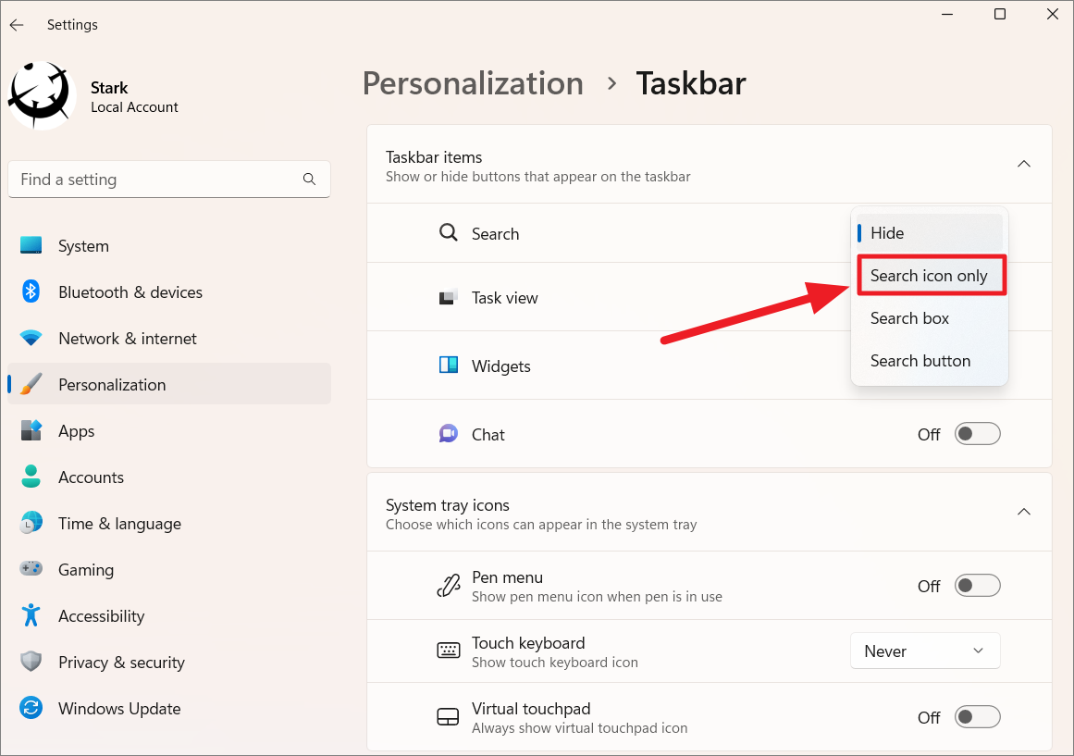Click the Gaming settings icon
The width and height of the screenshot is (1074, 756).
click(32, 569)
